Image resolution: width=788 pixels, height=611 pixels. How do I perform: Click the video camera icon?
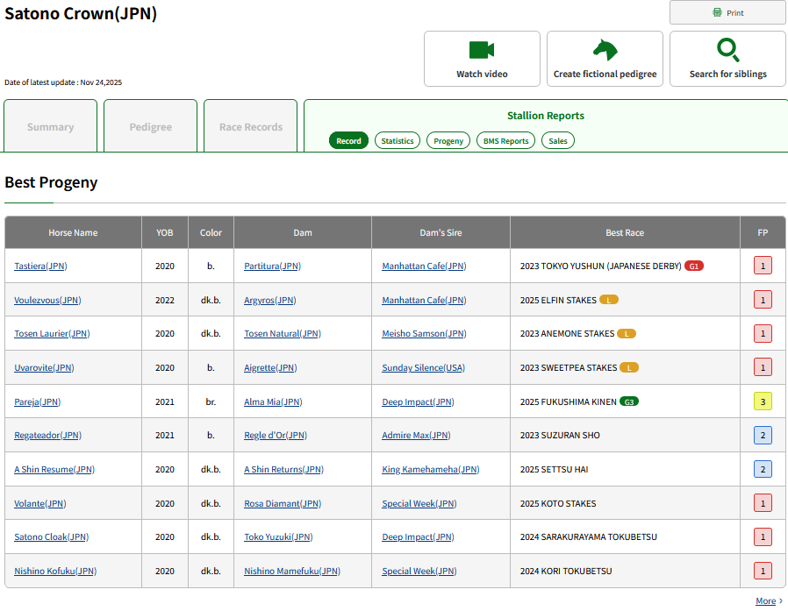[x=482, y=50]
